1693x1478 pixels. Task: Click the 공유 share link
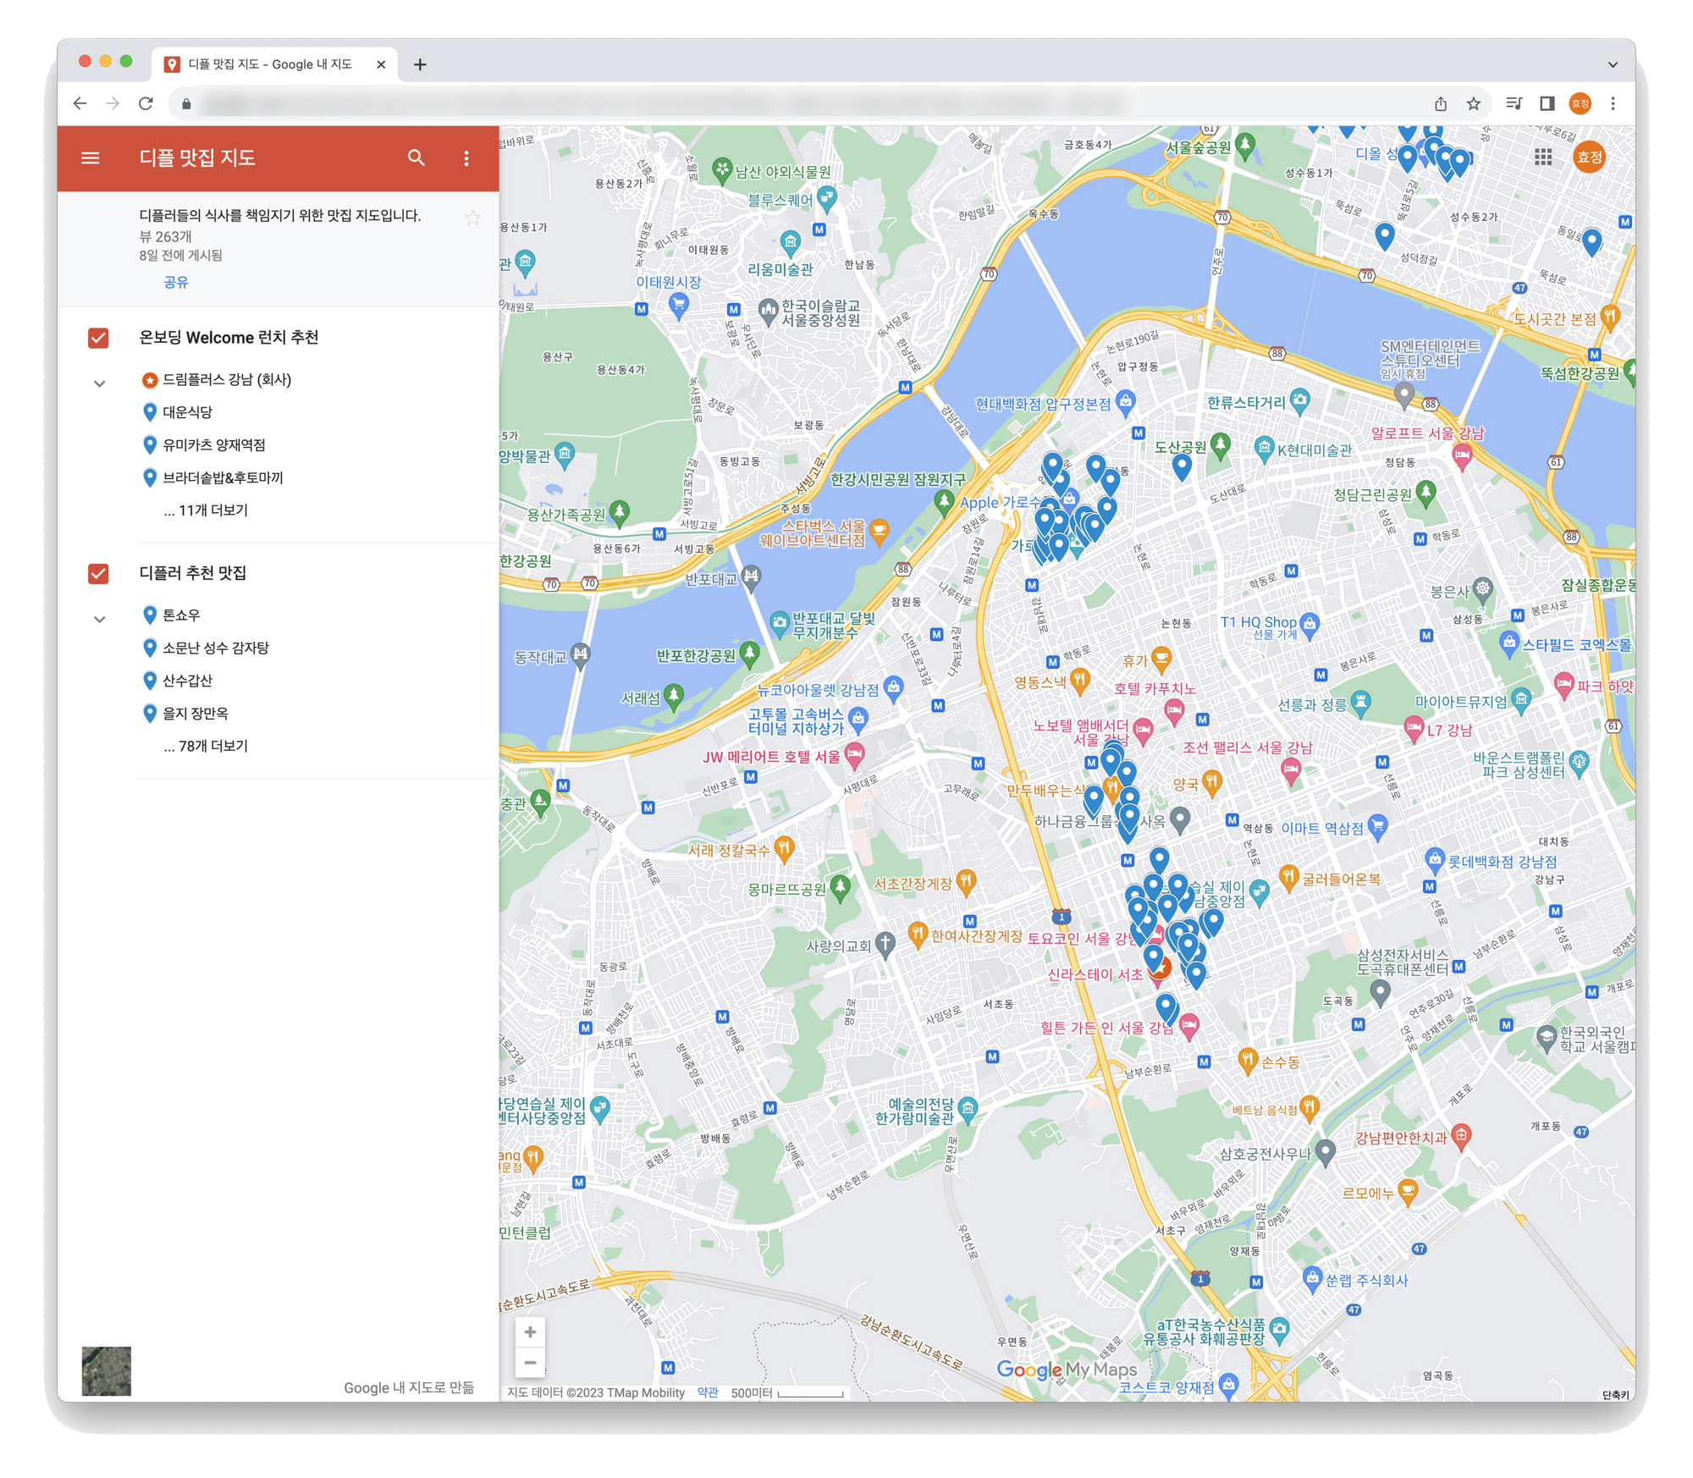coord(175,282)
